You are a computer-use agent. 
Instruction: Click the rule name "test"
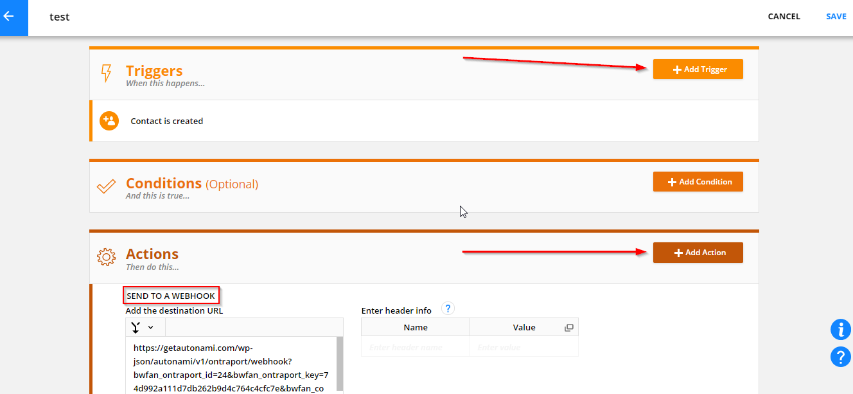pos(60,17)
